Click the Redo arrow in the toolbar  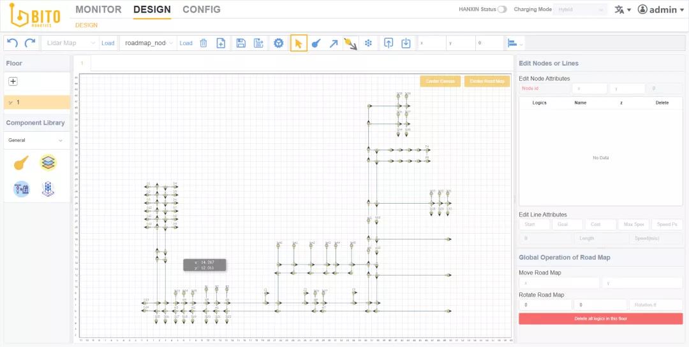(29, 43)
